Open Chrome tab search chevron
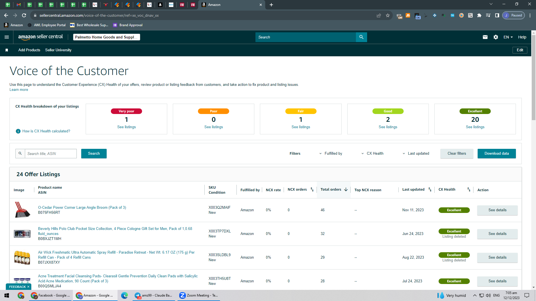 [491, 4]
